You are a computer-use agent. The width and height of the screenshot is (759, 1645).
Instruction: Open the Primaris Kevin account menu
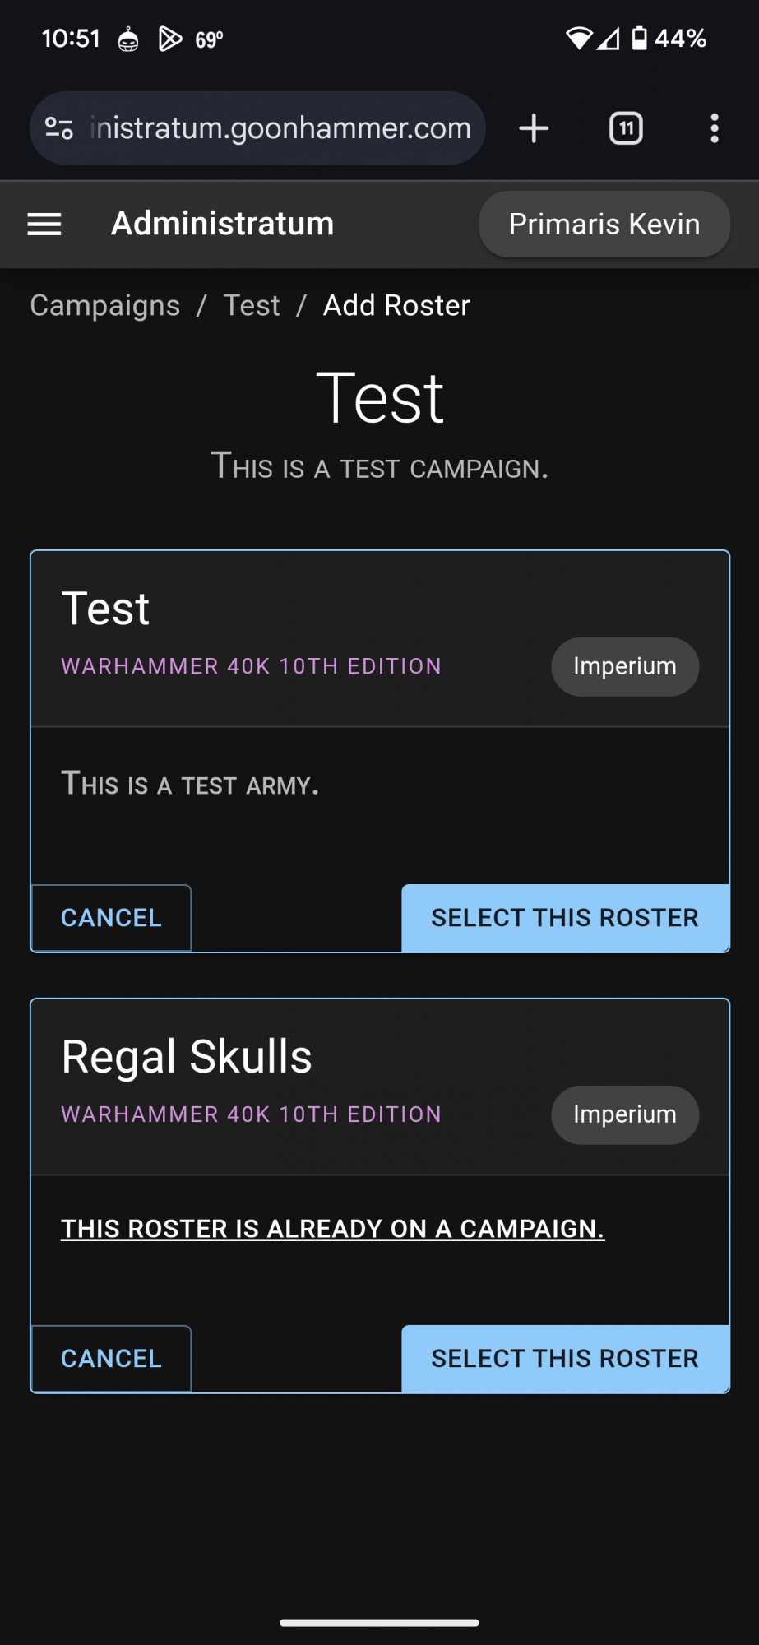tap(604, 224)
